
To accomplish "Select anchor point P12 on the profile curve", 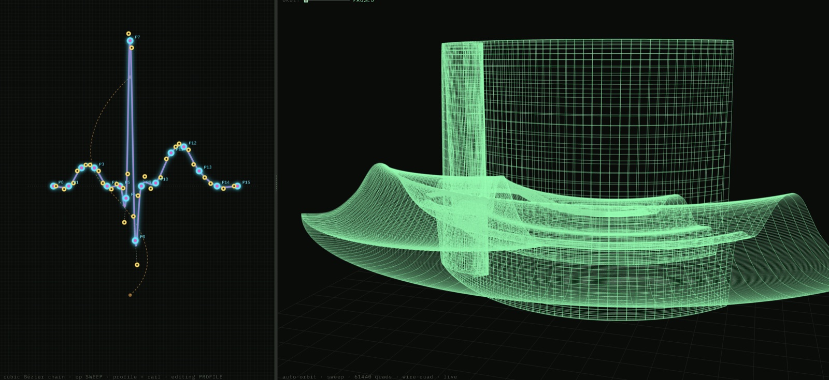I will click(x=183, y=147).
